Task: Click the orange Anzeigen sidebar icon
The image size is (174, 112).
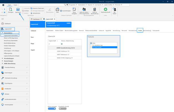Action: tap(2, 89)
